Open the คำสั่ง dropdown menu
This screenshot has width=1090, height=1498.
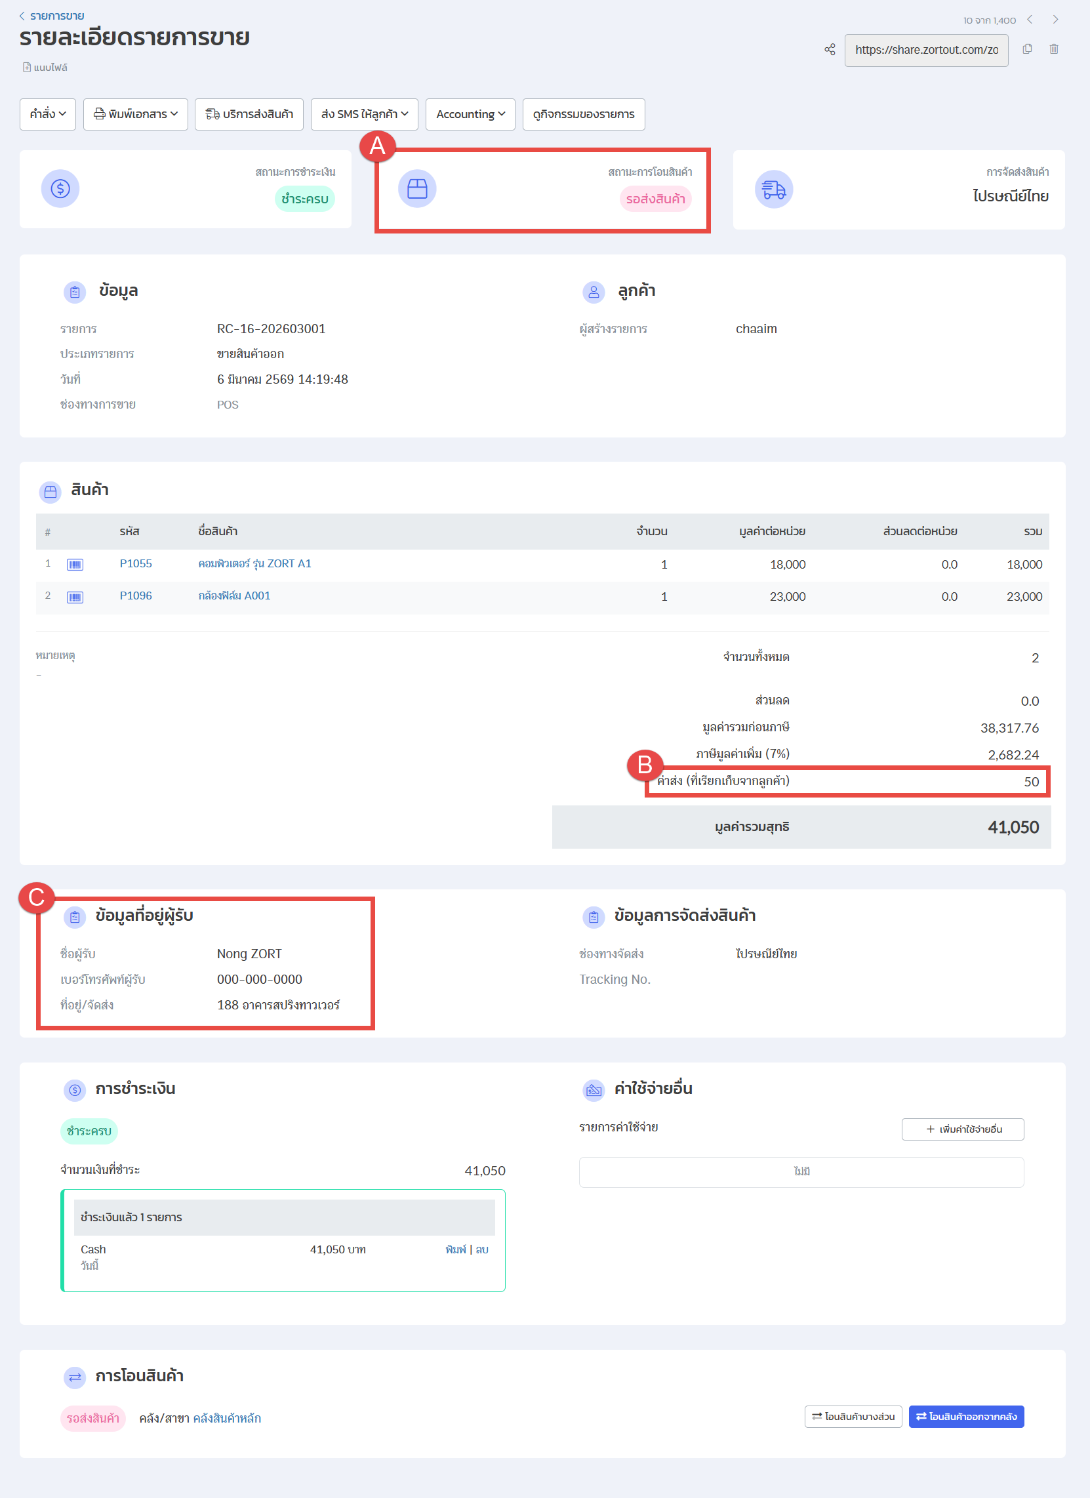(48, 114)
